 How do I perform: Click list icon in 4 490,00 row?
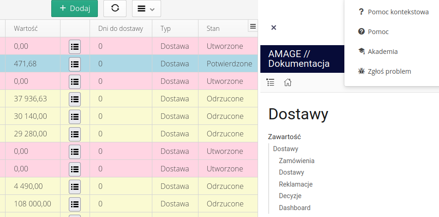[x=75, y=186]
